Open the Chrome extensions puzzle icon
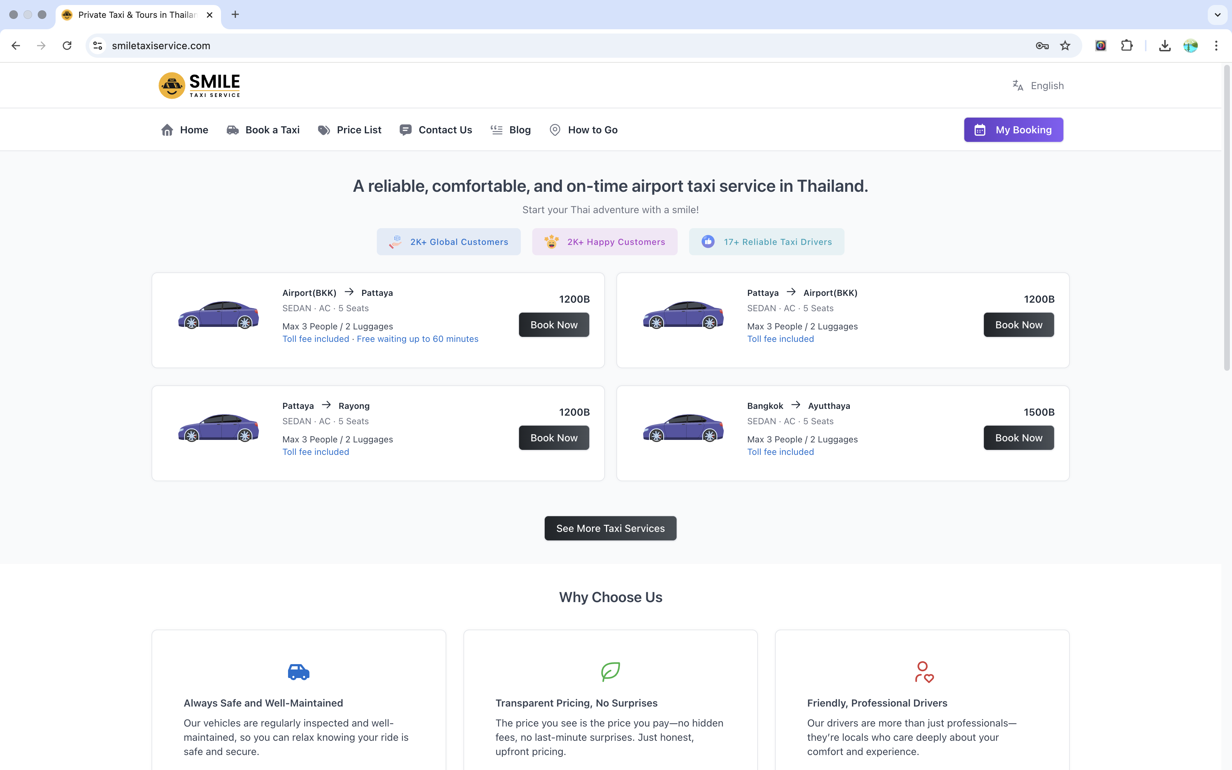Image resolution: width=1232 pixels, height=770 pixels. pos(1126,46)
